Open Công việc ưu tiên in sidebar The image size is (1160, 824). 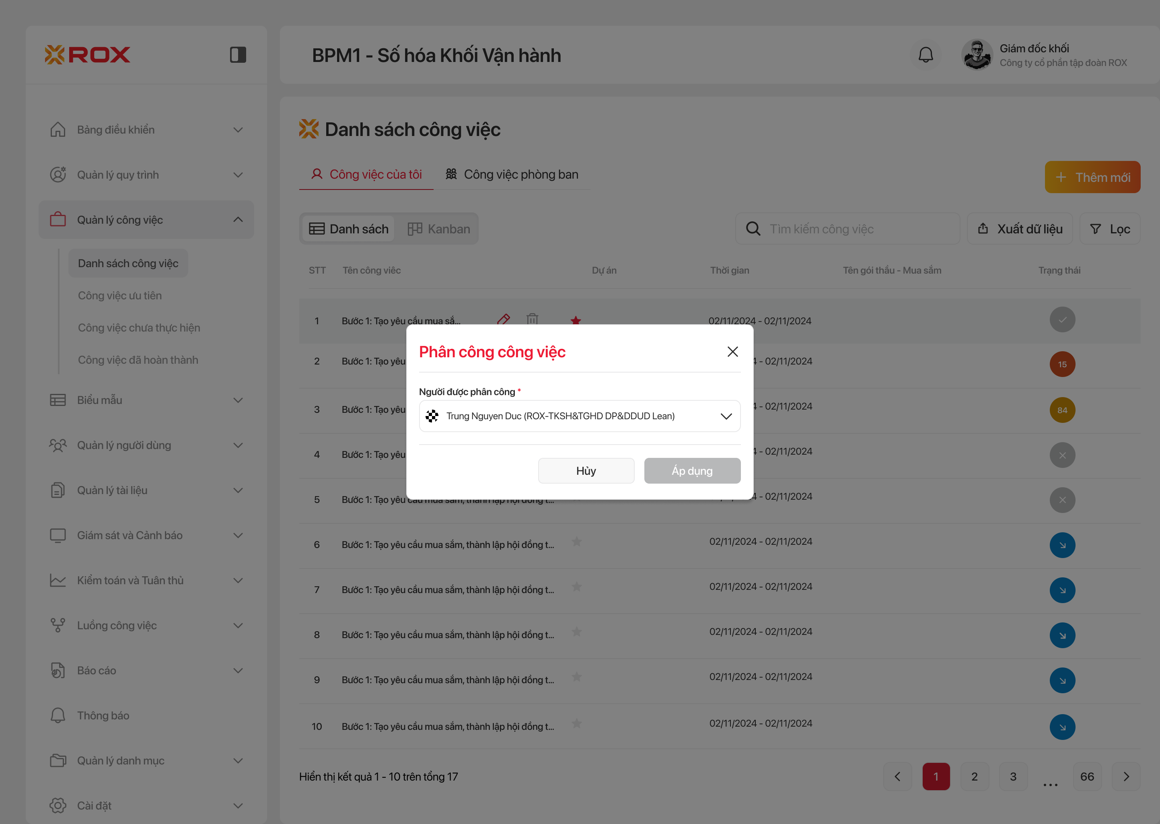(x=120, y=295)
